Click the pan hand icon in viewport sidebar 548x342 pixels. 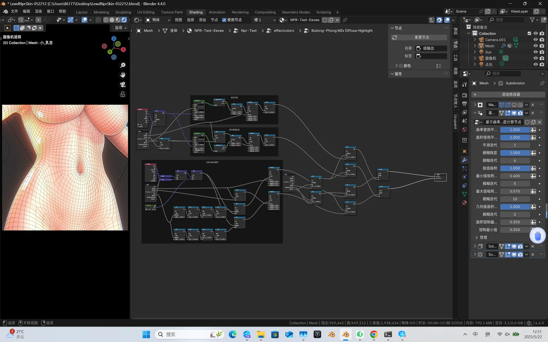point(123,75)
